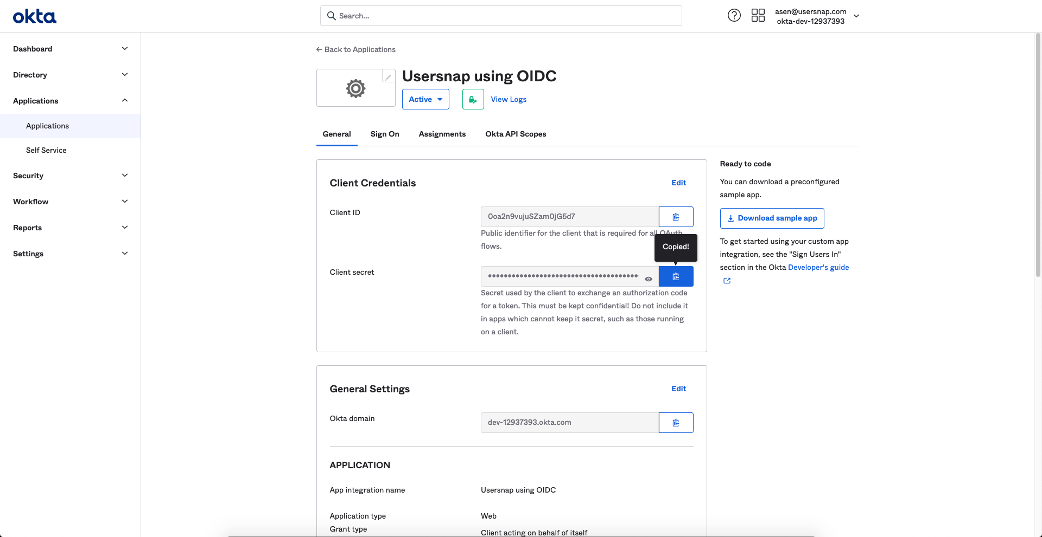Image resolution: width=1042 pixels, height=537 pixels.
Task: Edit the Client Credentials section
Action: tap(678, 183)
